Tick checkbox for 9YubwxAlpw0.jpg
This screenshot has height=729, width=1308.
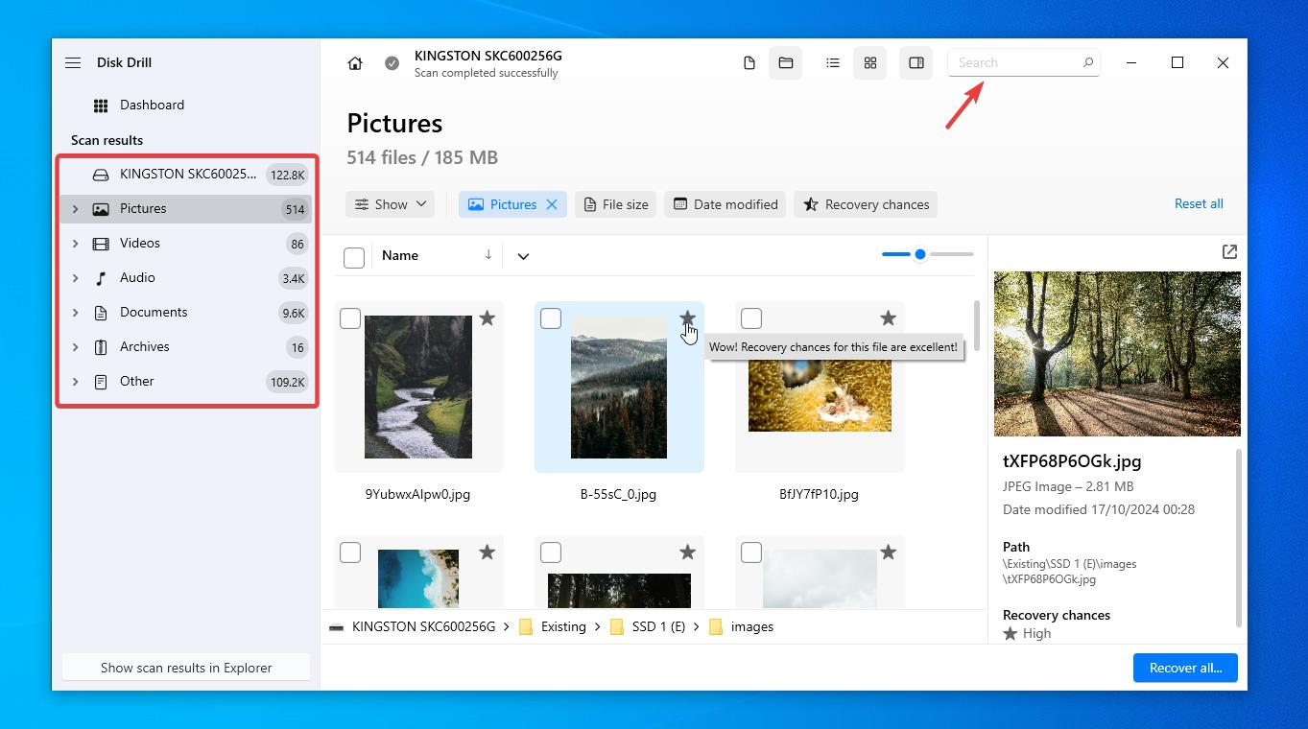[x=350, y=318]
